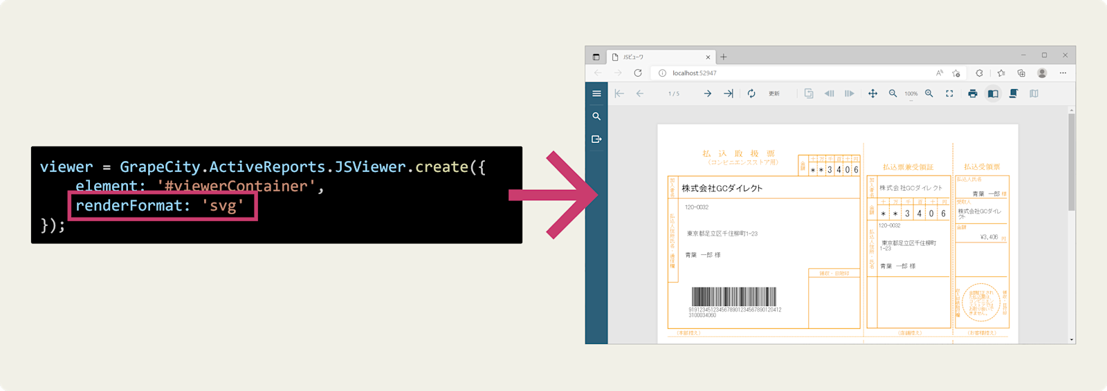
Task: Open the search panel in sidebar
Action: (x=596, y=117)
